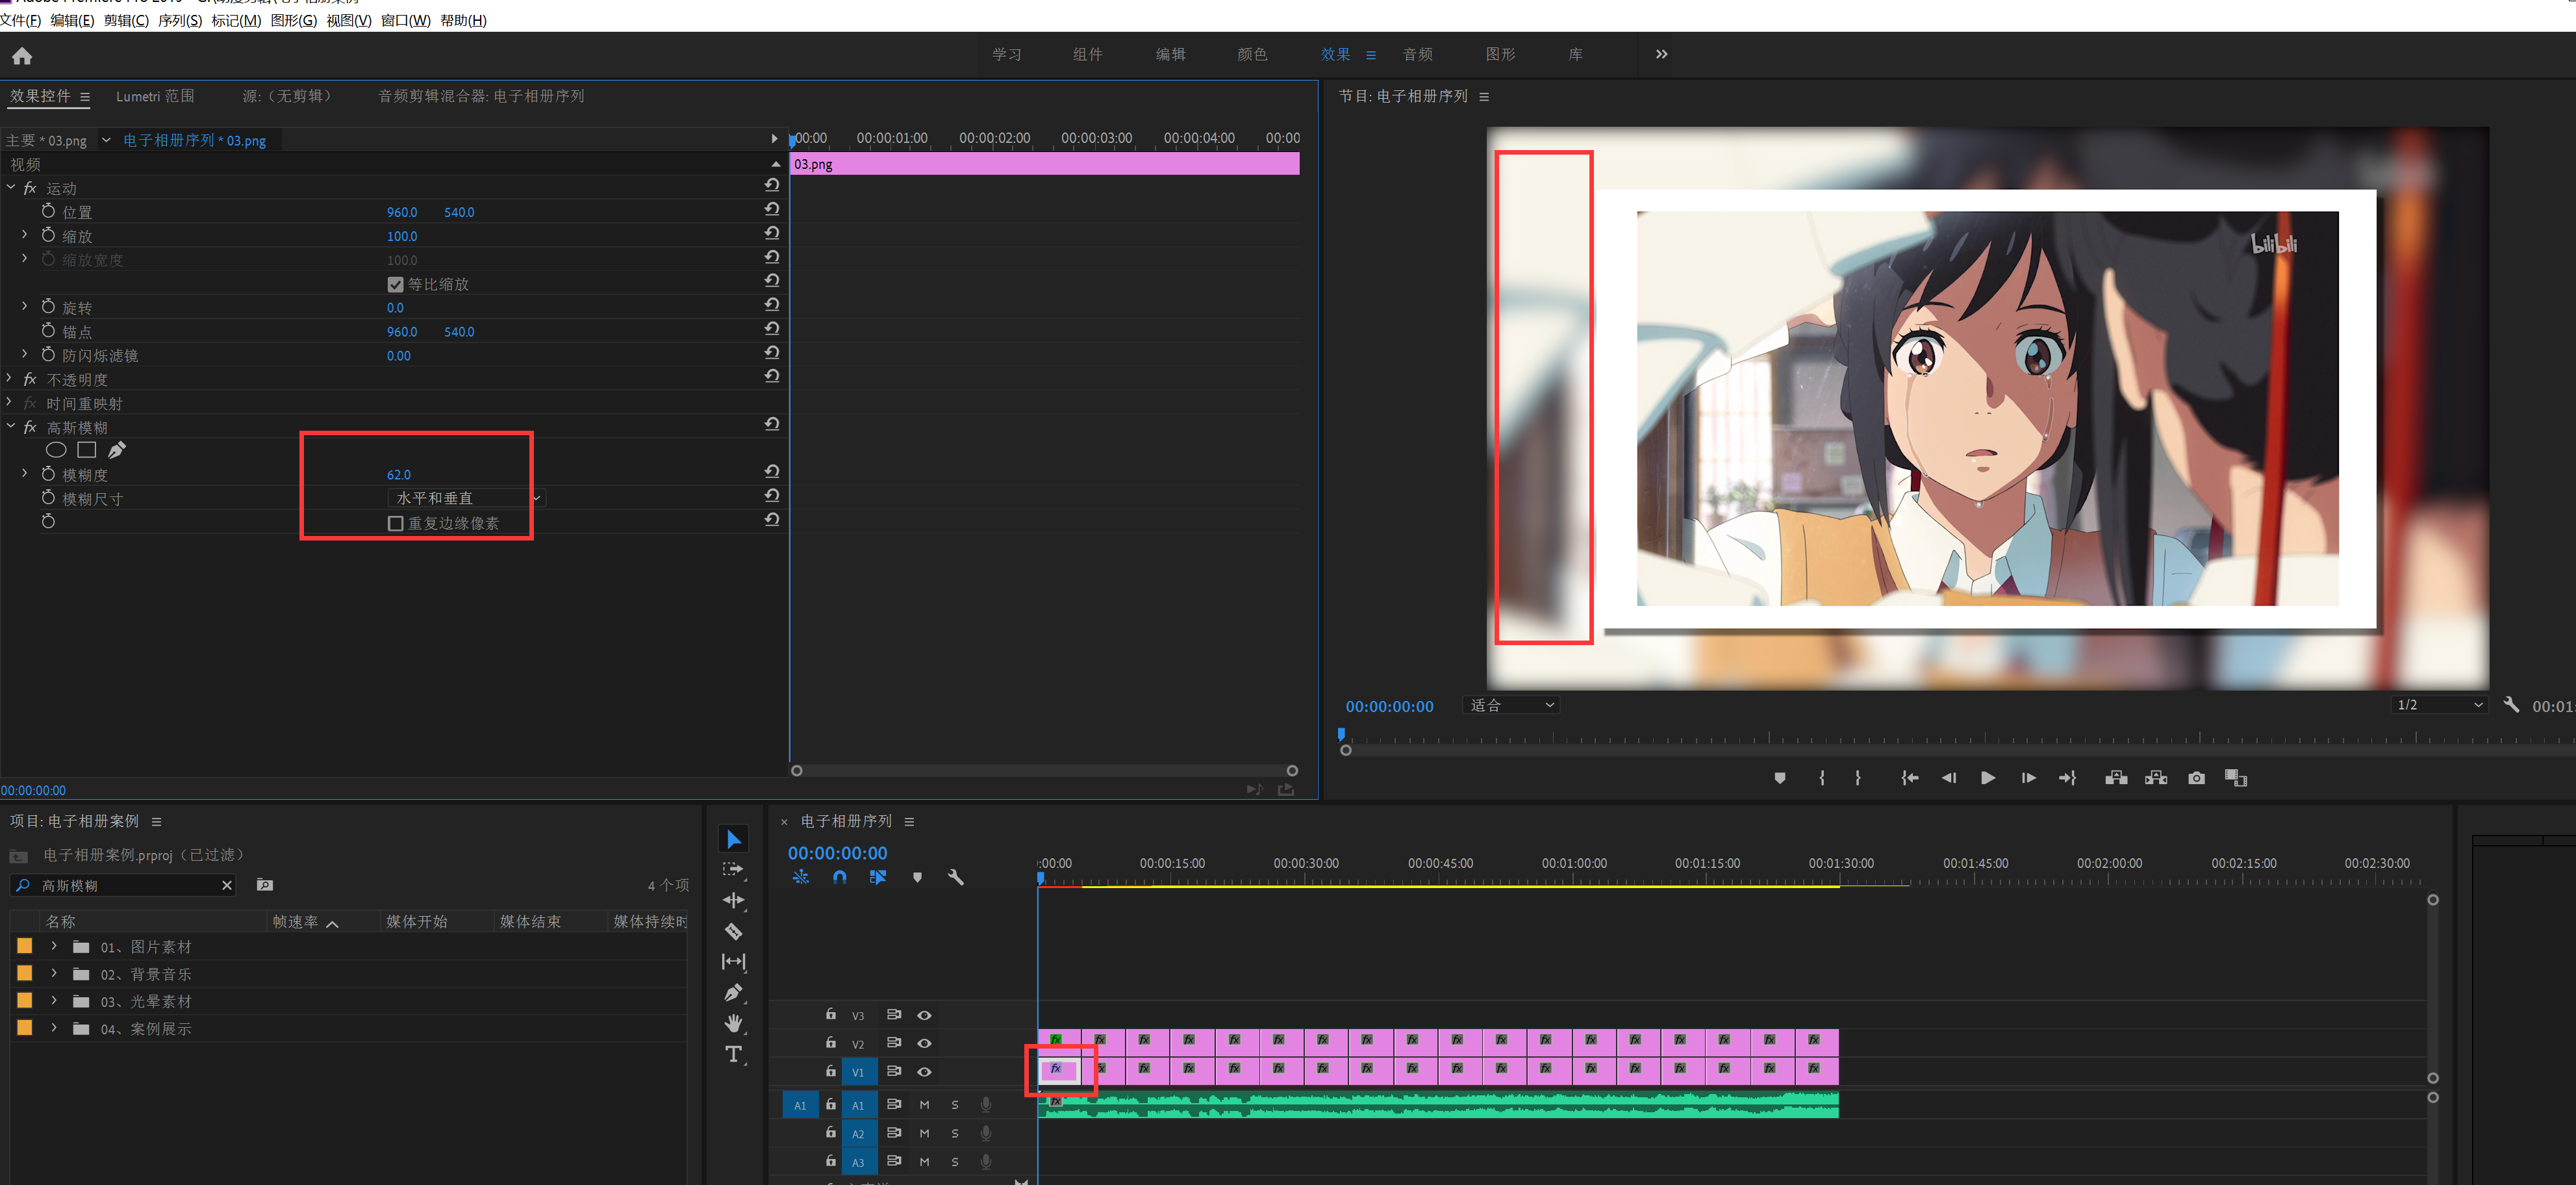Hide V3 track with eye icon
The image size is (2576, 1185).
(x=924, y=1015)
